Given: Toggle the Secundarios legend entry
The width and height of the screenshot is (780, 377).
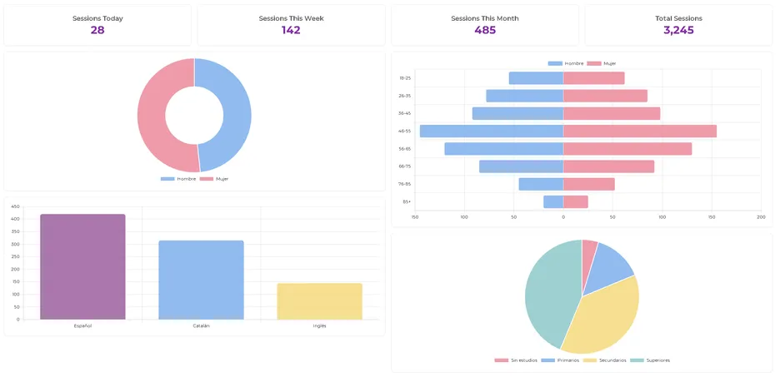Looking at the screenshot, I should click(x=604, y=360).
